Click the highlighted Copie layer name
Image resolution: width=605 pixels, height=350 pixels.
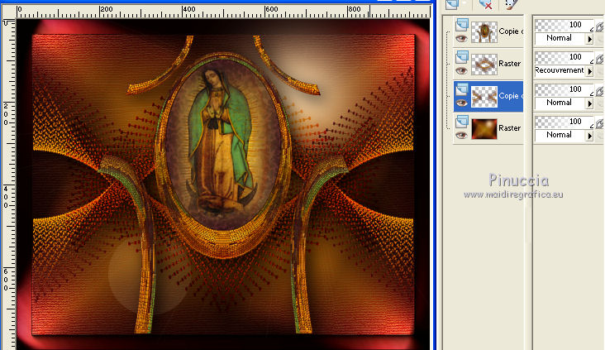(x=511, y=96)
